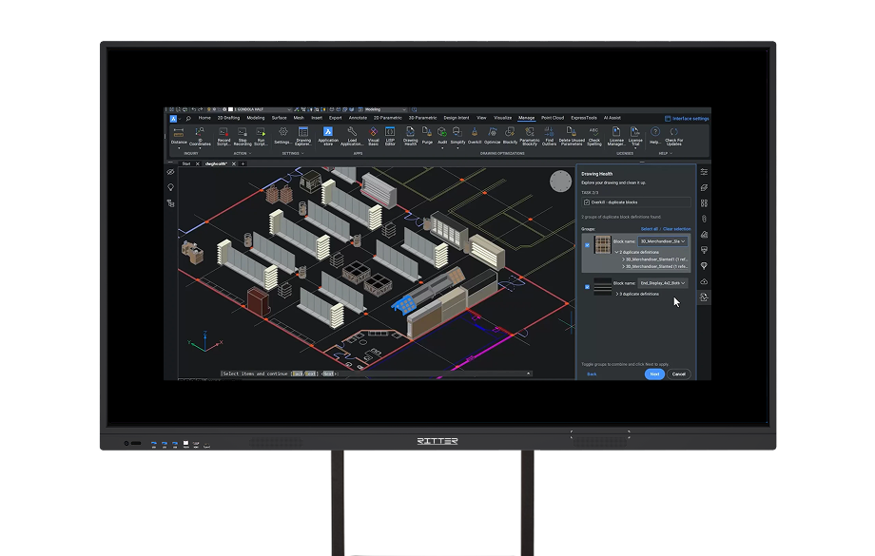
Task: Click the 3D_Merchandiser block preview thumbnail
Action: click(603, 244)
